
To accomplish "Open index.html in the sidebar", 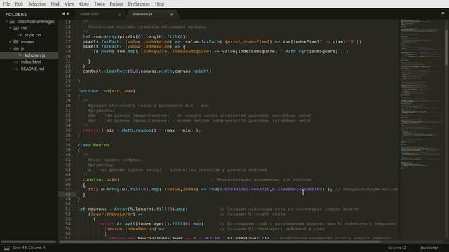I will click(31, 62).
